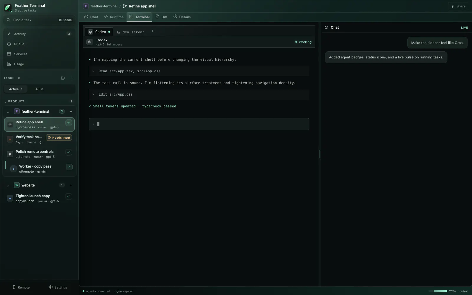Click the Feather Terminal feather logo
Viewport: 472px width, 295px height.
click(8, 8)
